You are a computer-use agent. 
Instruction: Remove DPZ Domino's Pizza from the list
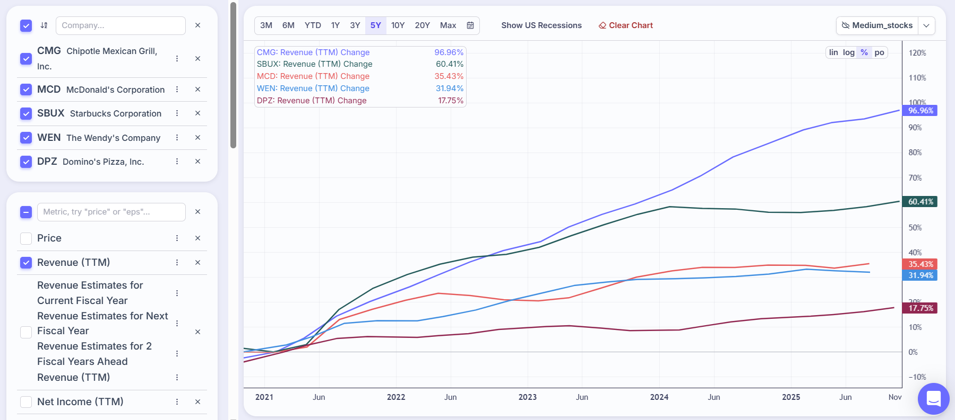tap(197, 162)
